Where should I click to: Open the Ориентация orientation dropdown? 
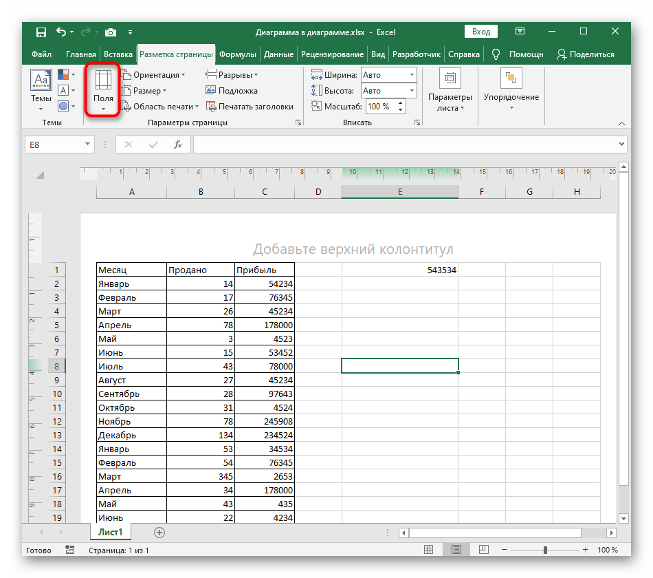(155, 75)
